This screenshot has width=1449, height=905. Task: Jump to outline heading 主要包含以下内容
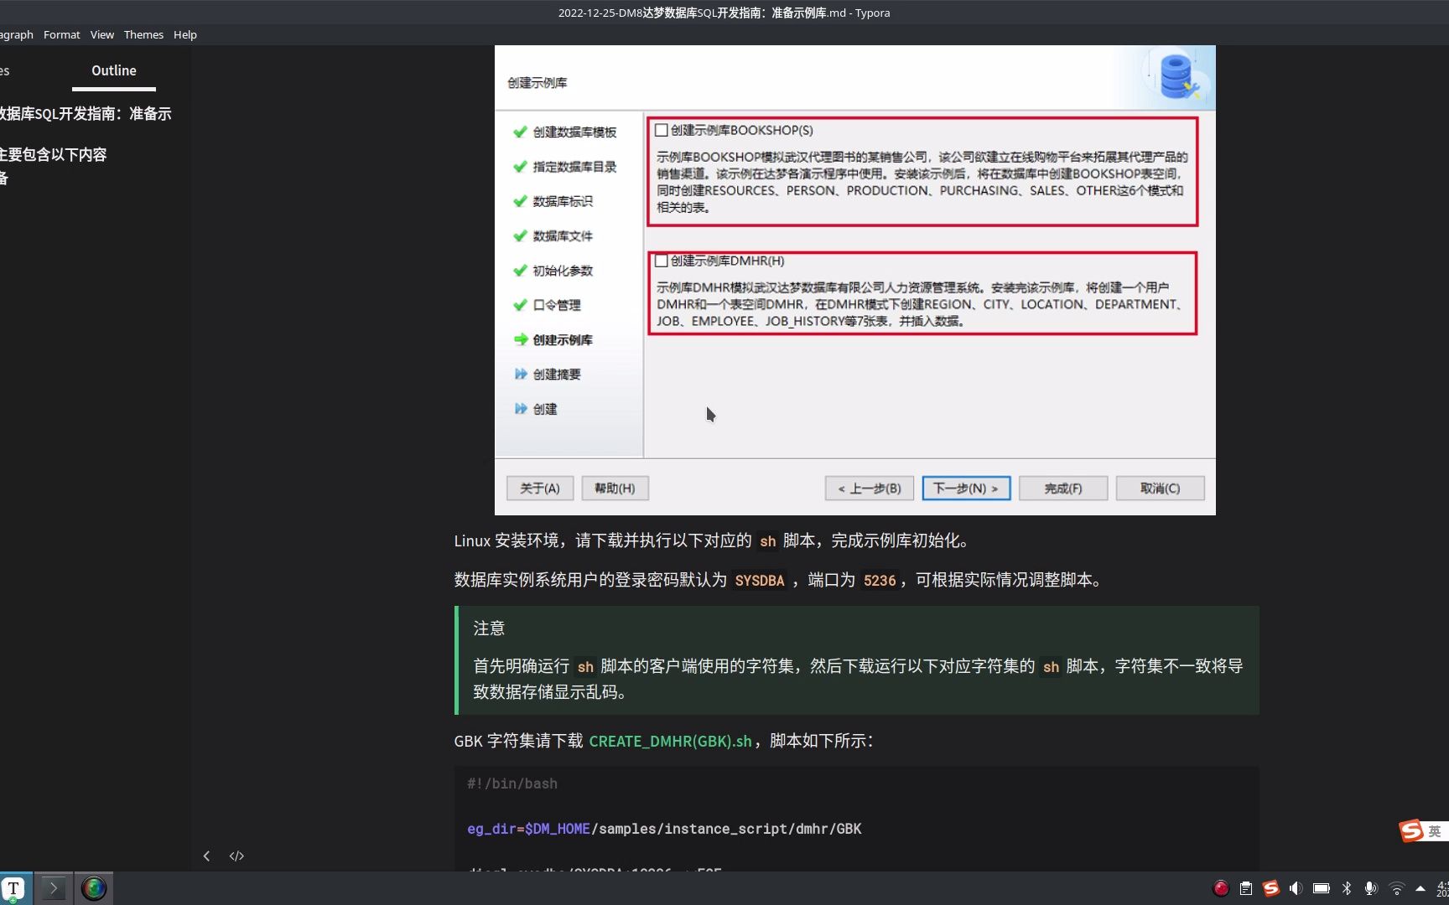pos(54,154)
